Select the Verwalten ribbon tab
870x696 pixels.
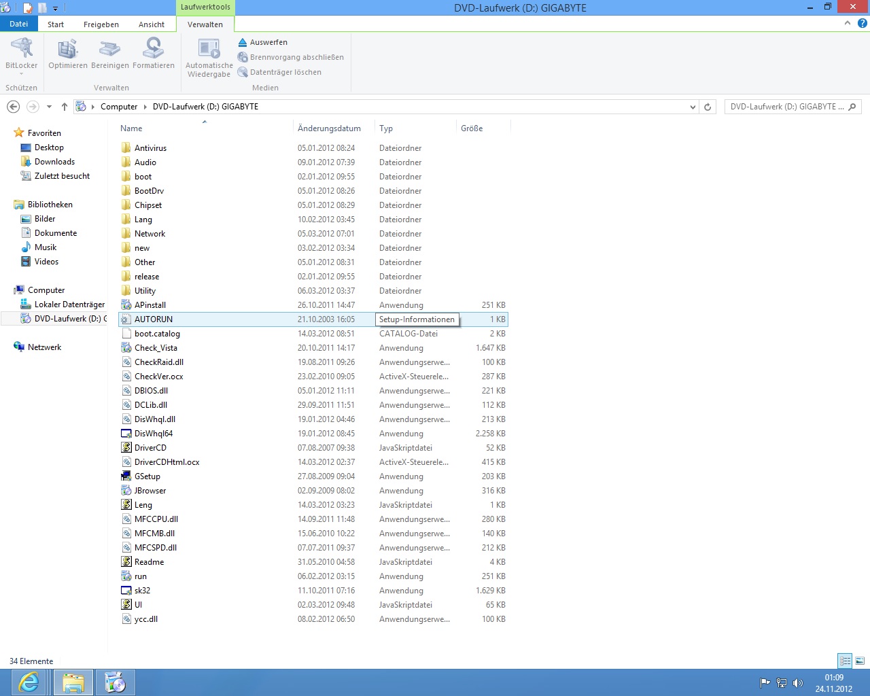click(x=205, y=24)
